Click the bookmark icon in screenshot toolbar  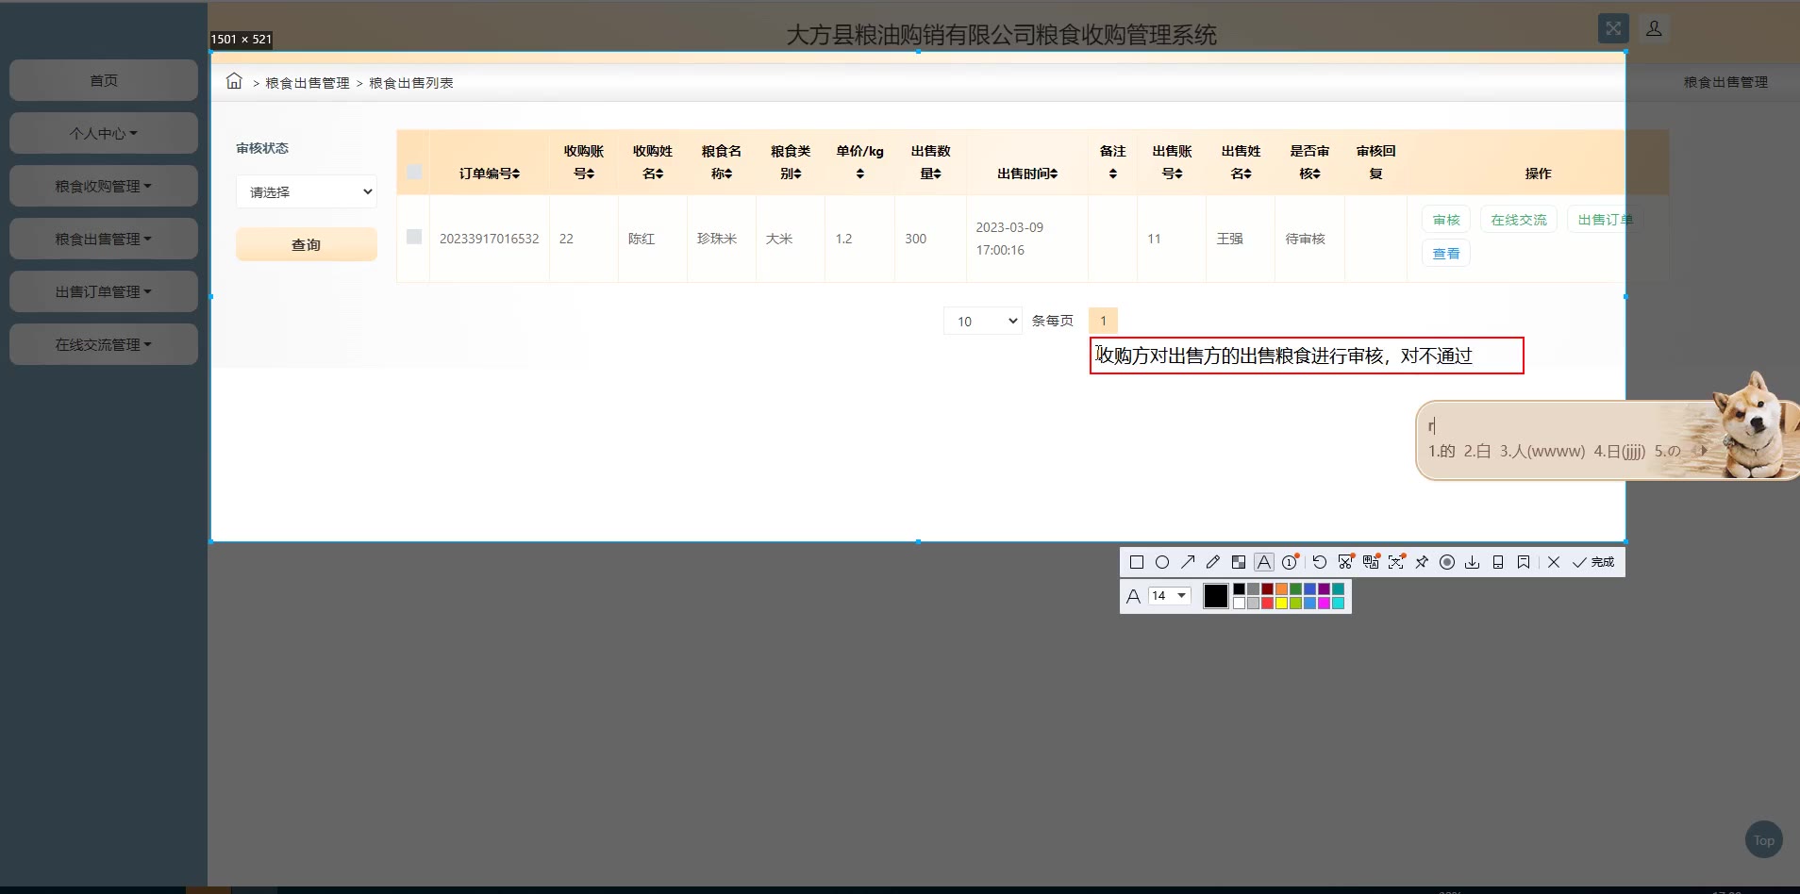pos(1524,562)
